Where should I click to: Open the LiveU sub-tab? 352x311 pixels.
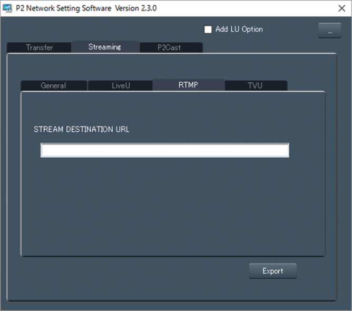click(x=121, y=85)
